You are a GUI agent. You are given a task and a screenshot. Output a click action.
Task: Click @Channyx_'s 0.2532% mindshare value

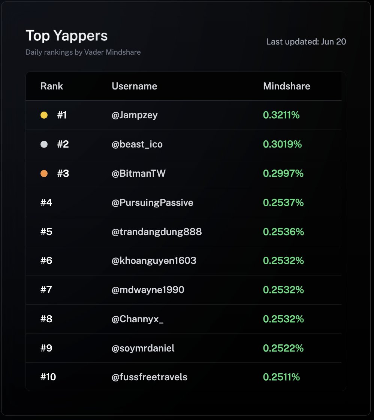point(283,319)
